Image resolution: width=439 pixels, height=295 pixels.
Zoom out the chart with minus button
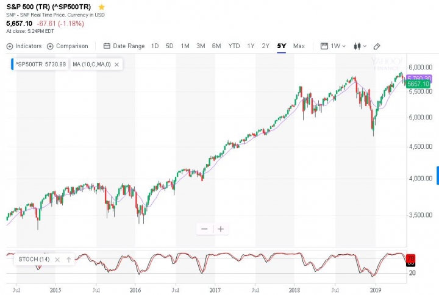(x=204, y=229)
